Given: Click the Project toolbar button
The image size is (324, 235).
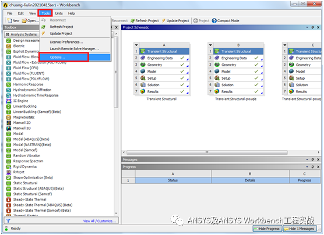Looking at the screenshot, I should point(201,20).
